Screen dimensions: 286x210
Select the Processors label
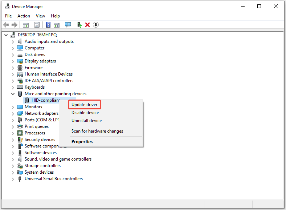tap(35, 133)
